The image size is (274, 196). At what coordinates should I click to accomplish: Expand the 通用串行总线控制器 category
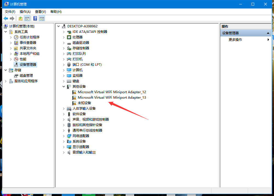point(64,130)
